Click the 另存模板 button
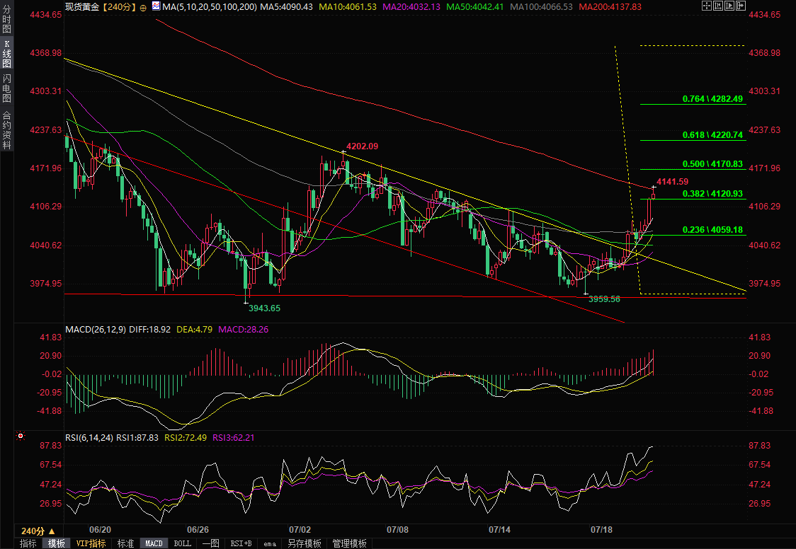 [304, 543]
